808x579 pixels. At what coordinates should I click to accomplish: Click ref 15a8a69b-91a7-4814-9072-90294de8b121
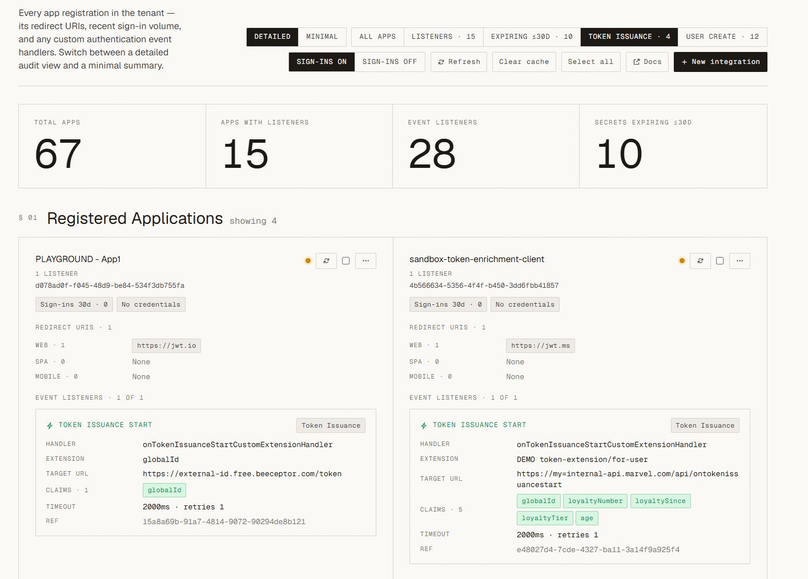point(224,521)
